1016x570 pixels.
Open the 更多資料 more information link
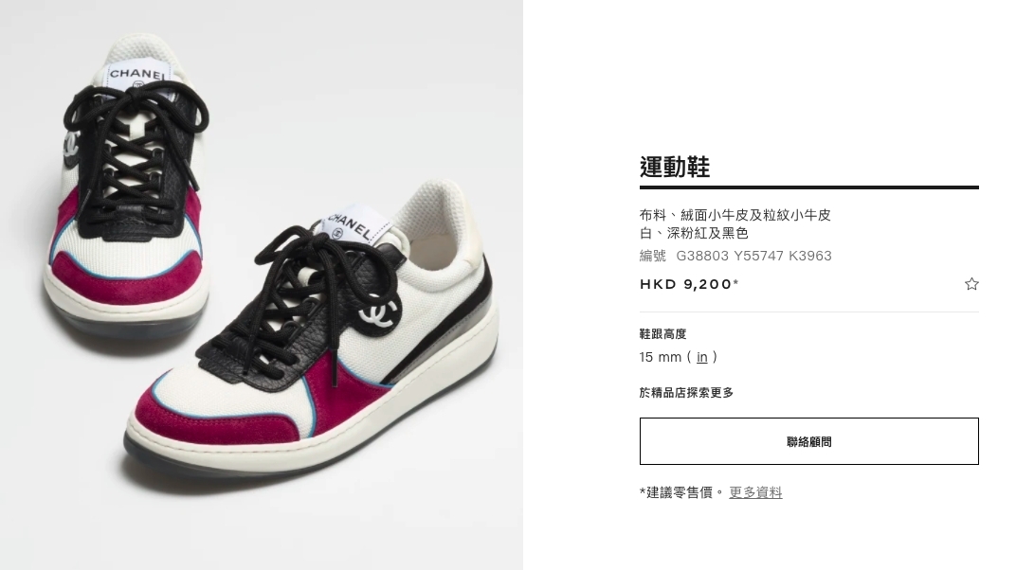click(x=755, y=492)
